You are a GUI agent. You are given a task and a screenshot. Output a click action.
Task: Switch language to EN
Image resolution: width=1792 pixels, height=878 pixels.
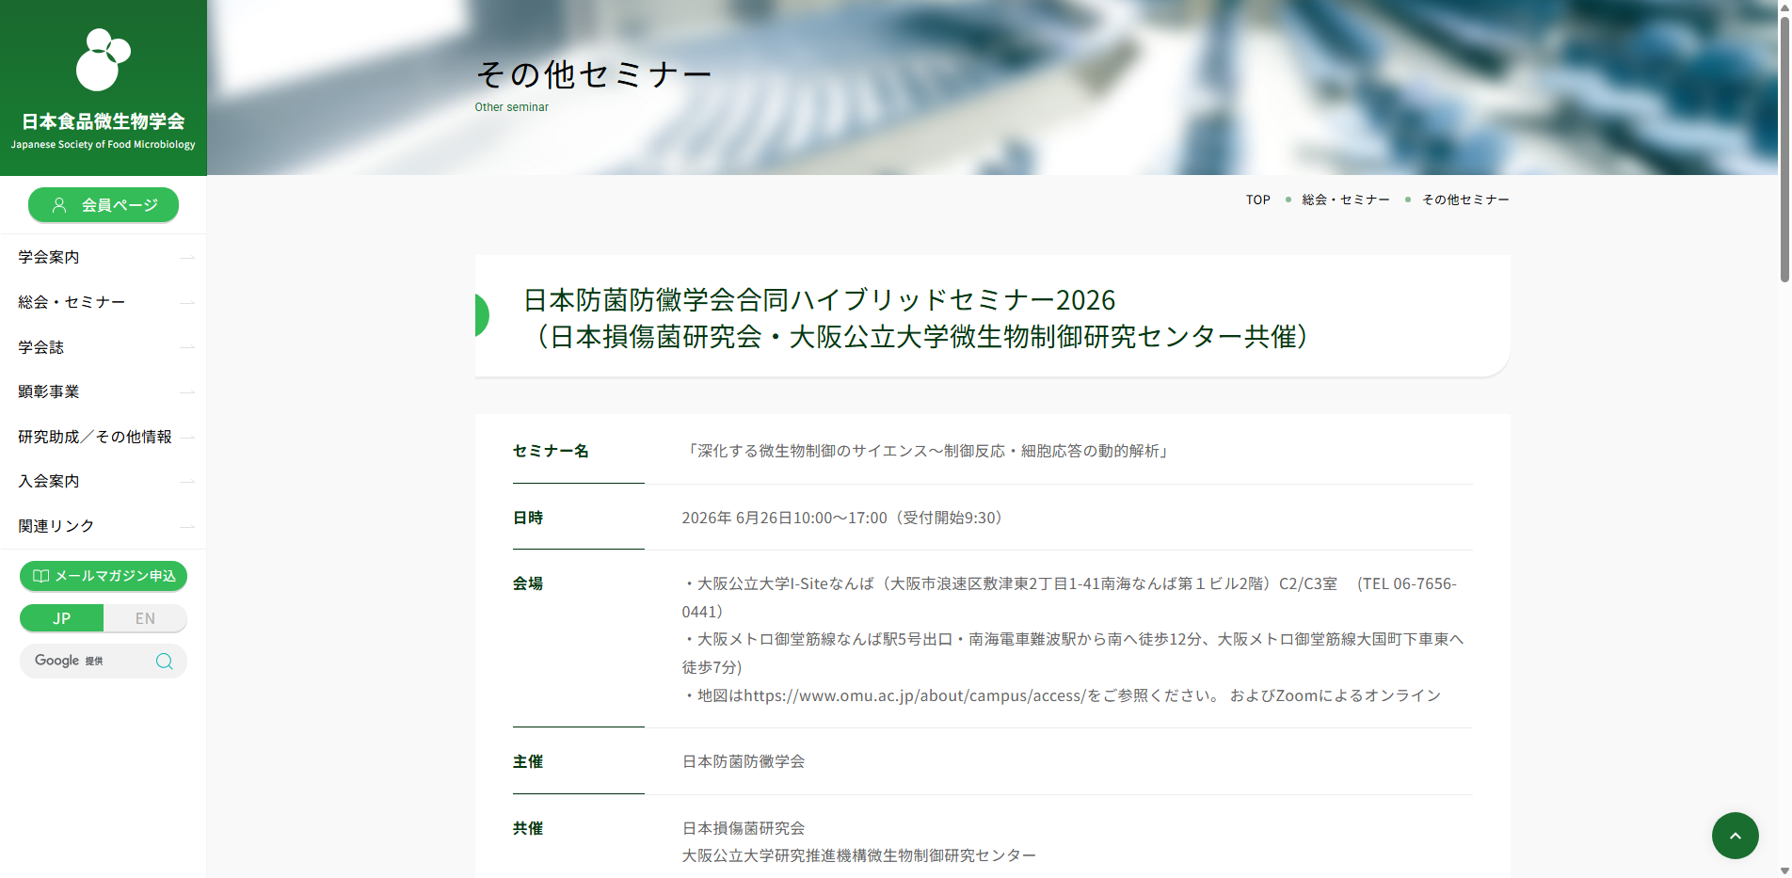click(145, 618)
